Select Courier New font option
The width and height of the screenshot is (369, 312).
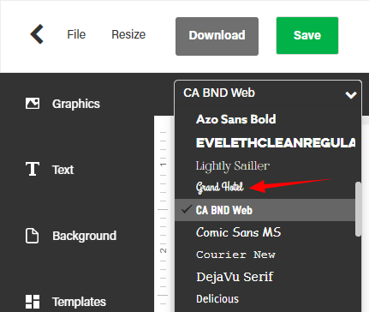(x=235, y=255)
